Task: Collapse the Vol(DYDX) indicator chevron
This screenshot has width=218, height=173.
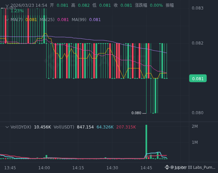Action: (x=7, y=127)
